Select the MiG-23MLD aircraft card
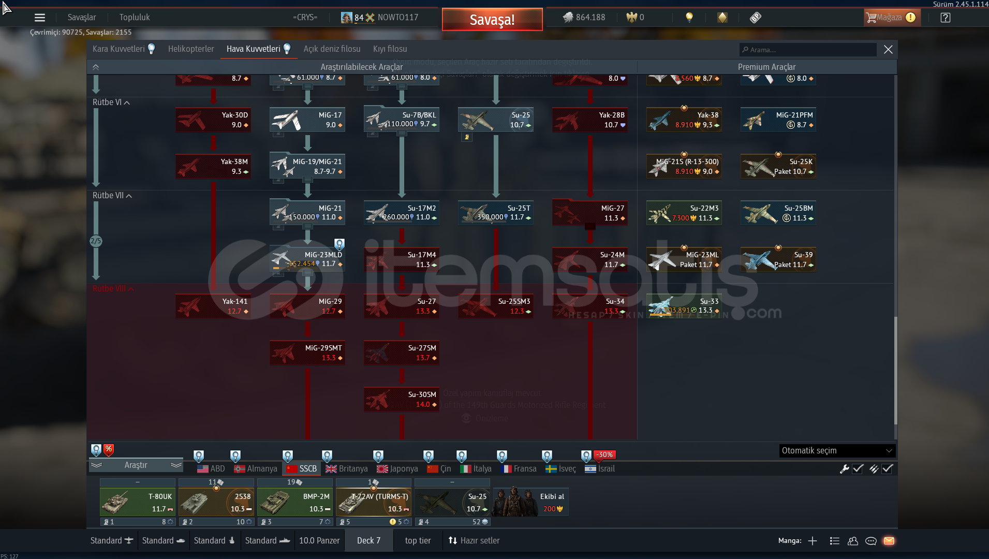The height and width of the screenshot is (559, 989). (x=307, y=259)
